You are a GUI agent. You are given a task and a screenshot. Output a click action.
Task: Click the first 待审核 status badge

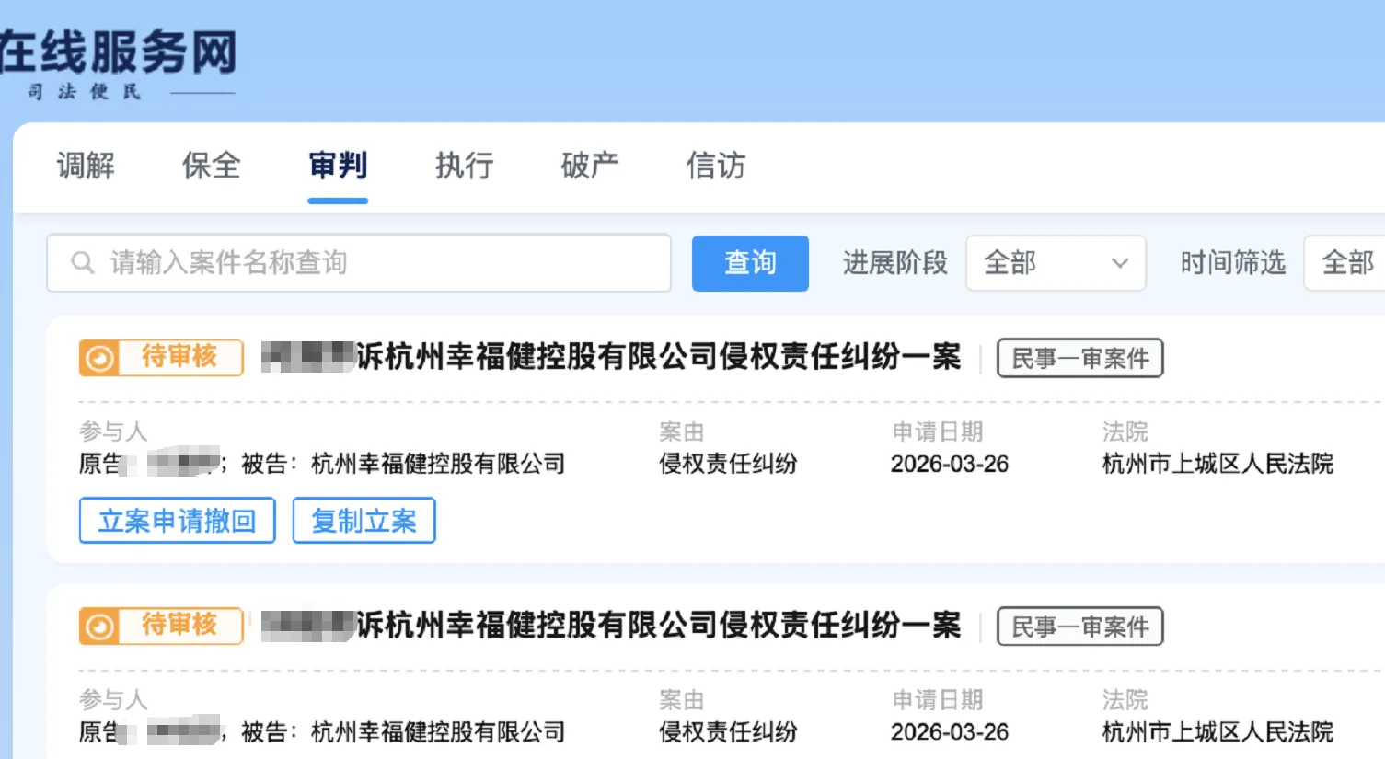tap(161, 358)
